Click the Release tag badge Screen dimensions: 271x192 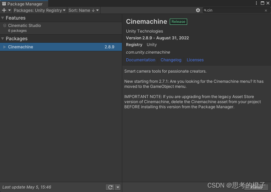178,22
